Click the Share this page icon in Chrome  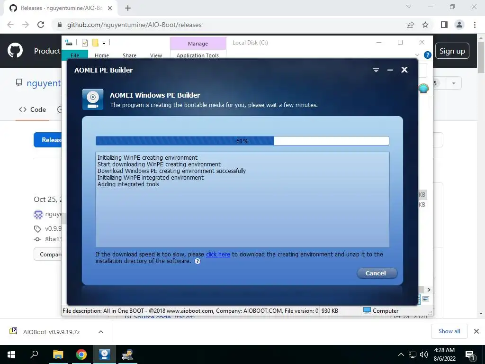[x=410, y=25]
